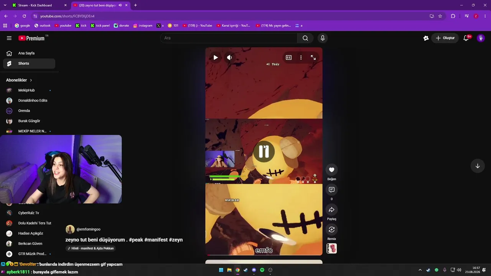Bookmark this page with star icon
Screen dimensions: 491x276
(x=440, y=16)
